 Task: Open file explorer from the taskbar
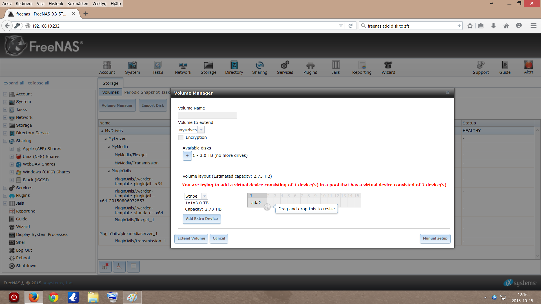93,297
